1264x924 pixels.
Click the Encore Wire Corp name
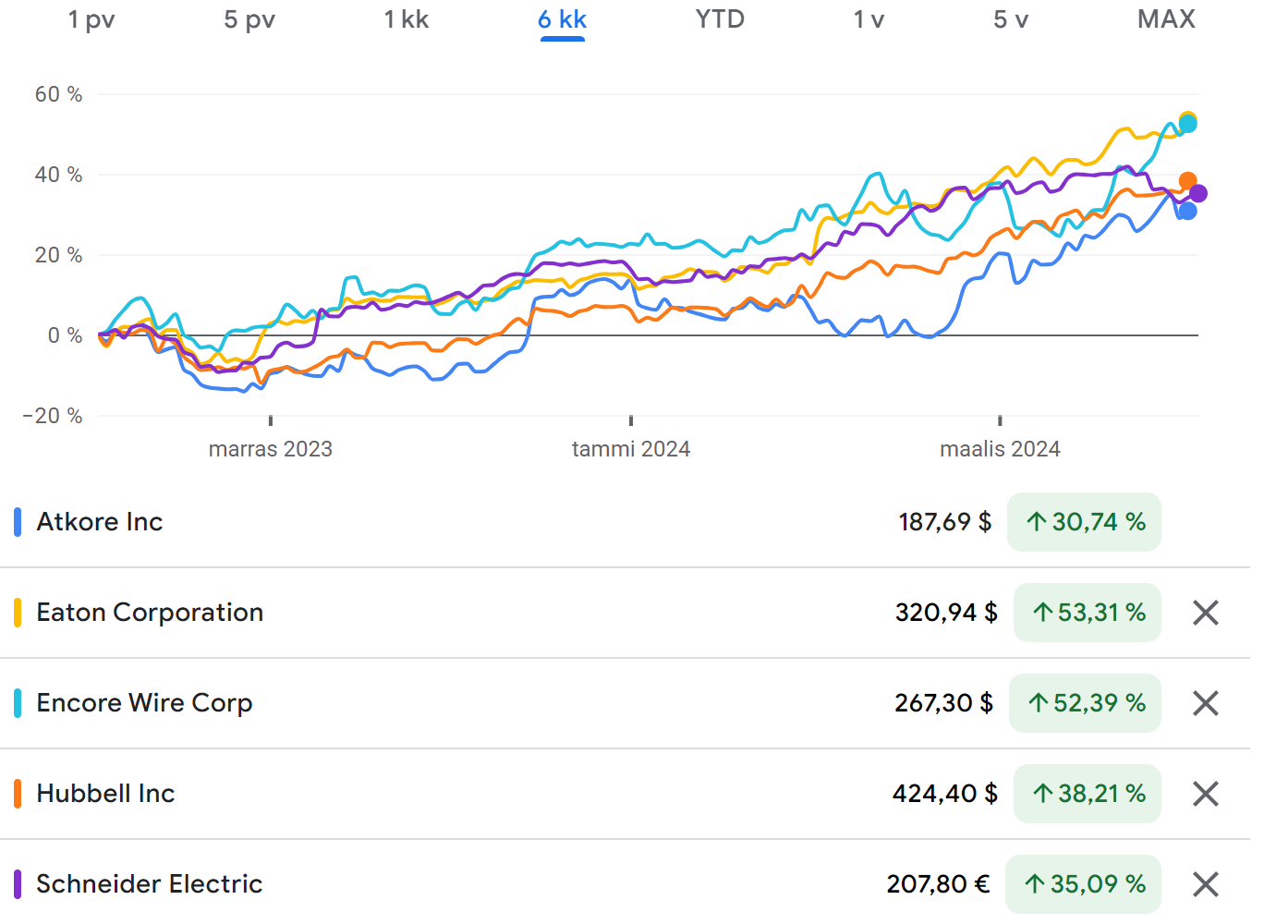pos(144,703)
